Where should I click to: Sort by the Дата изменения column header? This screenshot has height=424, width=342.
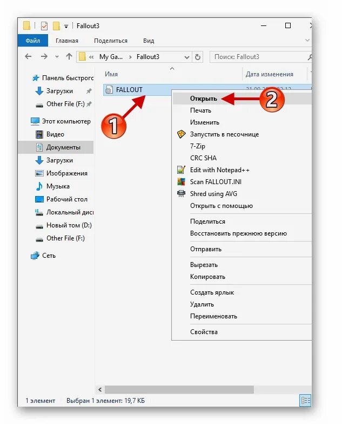[269, 74]
